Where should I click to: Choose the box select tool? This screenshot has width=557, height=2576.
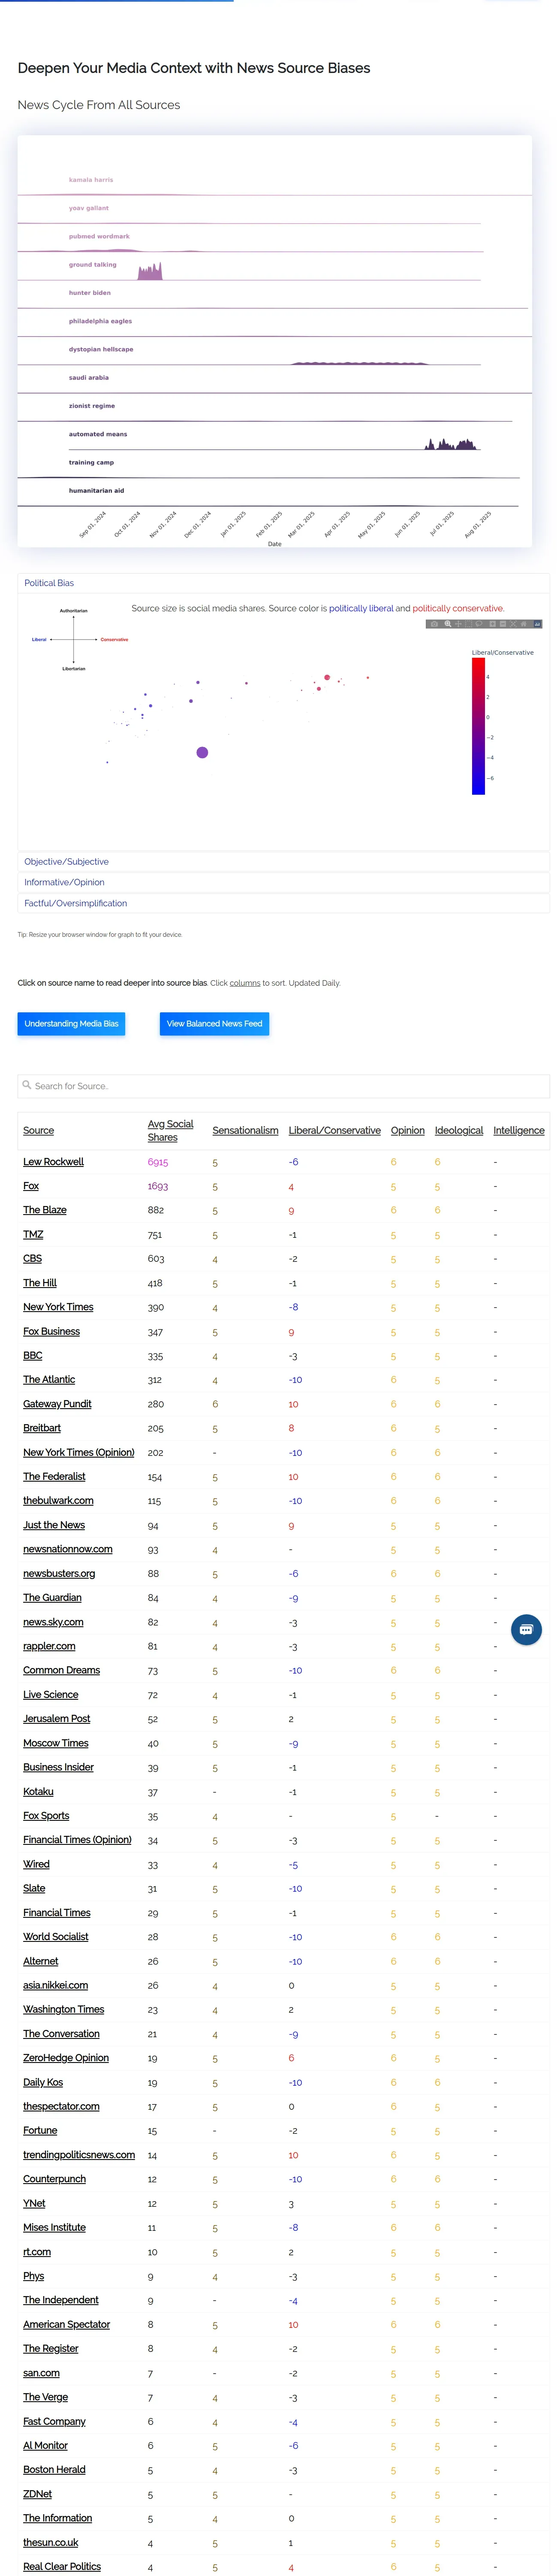[x=469, y=624]
